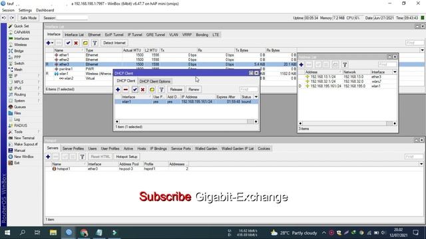Switch to VLAN tab
This screenshot has width=426, height=239.
point(174,35)
